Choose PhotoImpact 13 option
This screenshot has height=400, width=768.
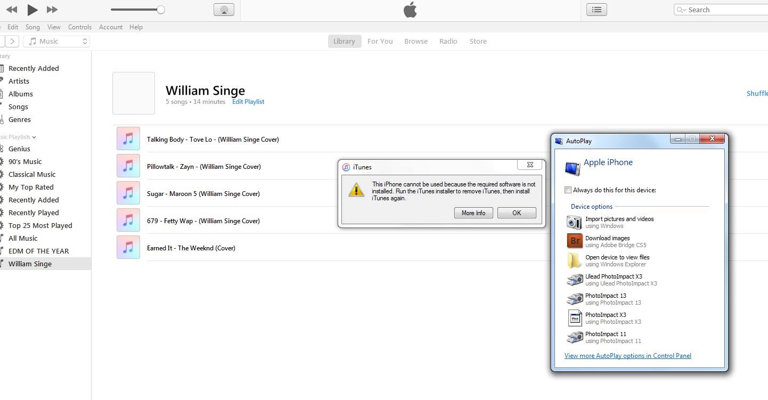tap(604, 299)
